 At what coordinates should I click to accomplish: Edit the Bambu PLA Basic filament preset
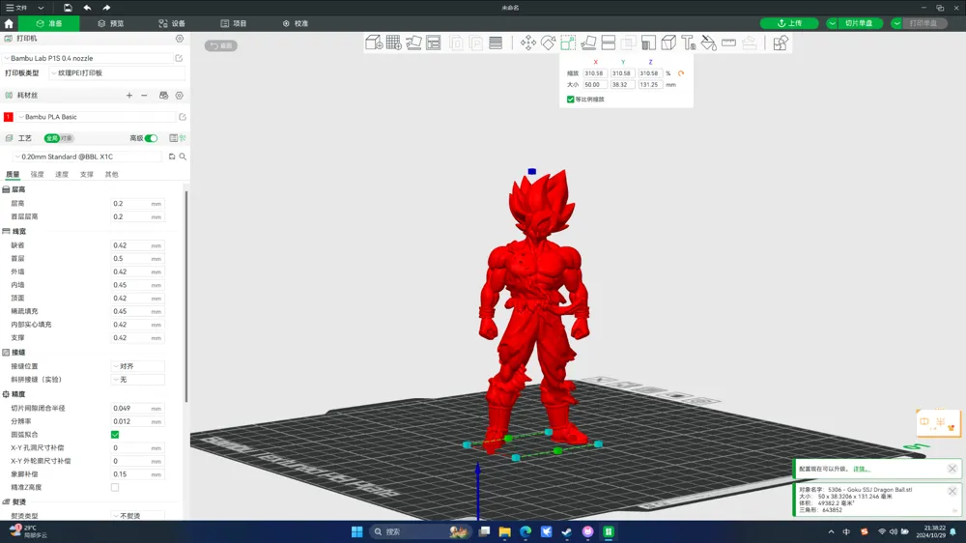point(183,117)
